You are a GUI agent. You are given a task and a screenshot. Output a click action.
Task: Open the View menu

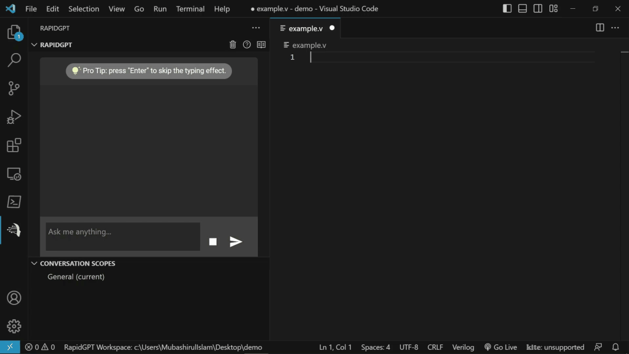click(117, 8)
